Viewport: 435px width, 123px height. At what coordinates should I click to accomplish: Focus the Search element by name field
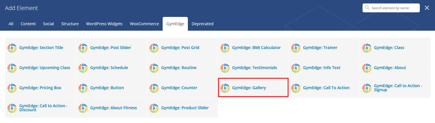(x=391, y=8)
